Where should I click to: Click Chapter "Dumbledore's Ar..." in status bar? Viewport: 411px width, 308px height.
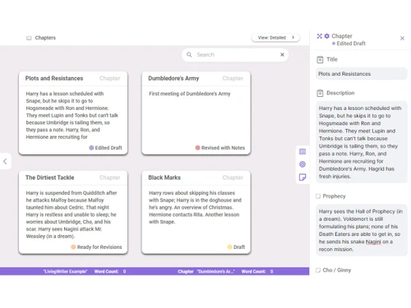tap(206, 271)
